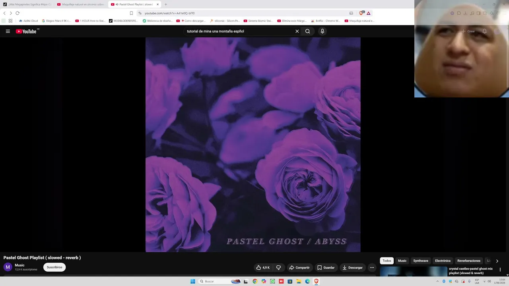
Task: Share the video with Compartir
Action: [299, 268]
